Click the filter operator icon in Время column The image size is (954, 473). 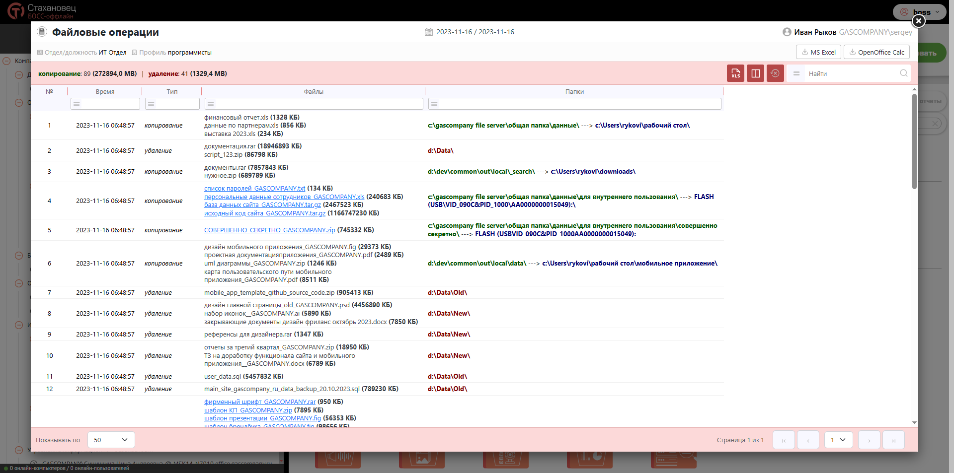tap(76, 104)
